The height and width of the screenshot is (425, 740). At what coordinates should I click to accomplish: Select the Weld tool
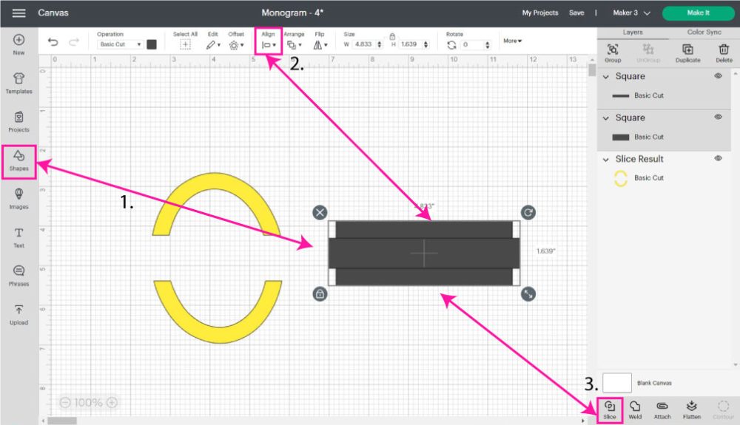635,408
